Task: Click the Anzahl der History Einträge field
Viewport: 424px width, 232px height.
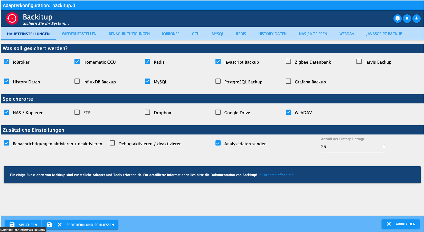Action: click(353, 147)
